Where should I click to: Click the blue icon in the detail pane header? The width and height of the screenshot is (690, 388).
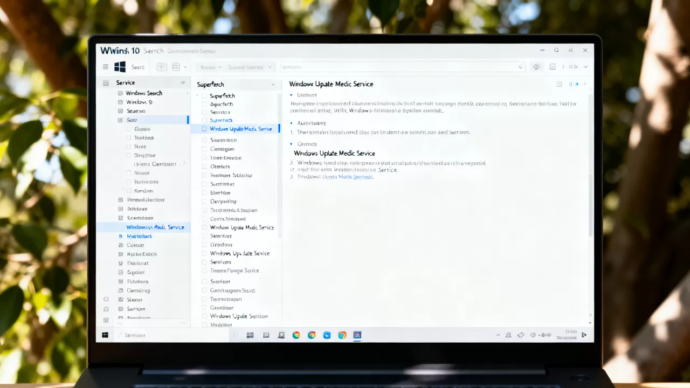click(x=573, y=84)
